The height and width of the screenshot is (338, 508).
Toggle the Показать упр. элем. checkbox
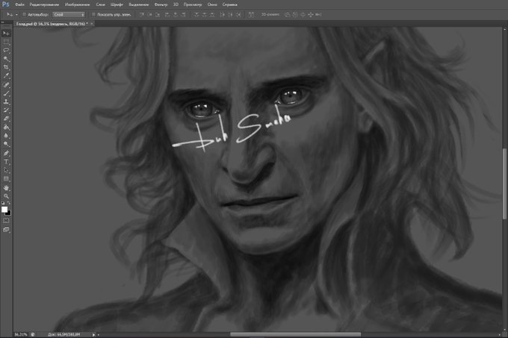[x=93, y=15]
